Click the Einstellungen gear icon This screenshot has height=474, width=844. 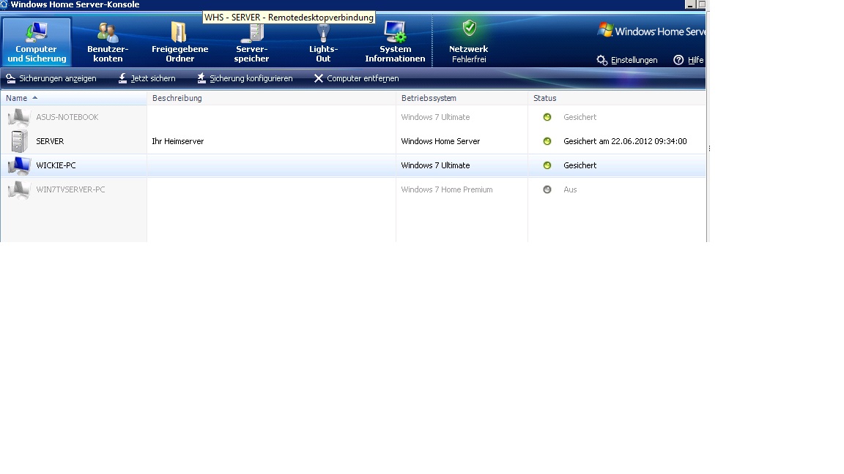tap(601, 60)
